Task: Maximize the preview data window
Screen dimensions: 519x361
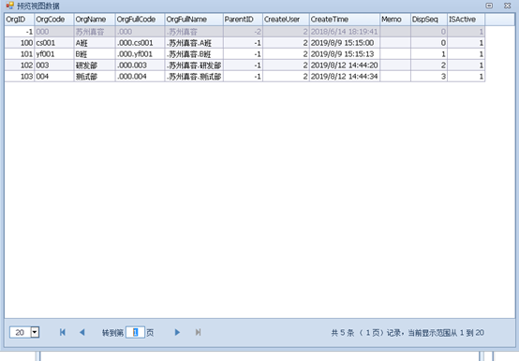Action: [489, 6]
